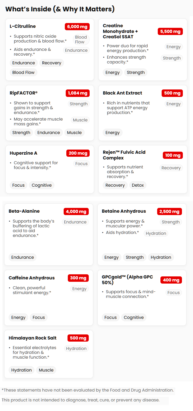Click the 4,000 mg dosage badge
Viewport: 193px width, 411px height.
(76, 211)
